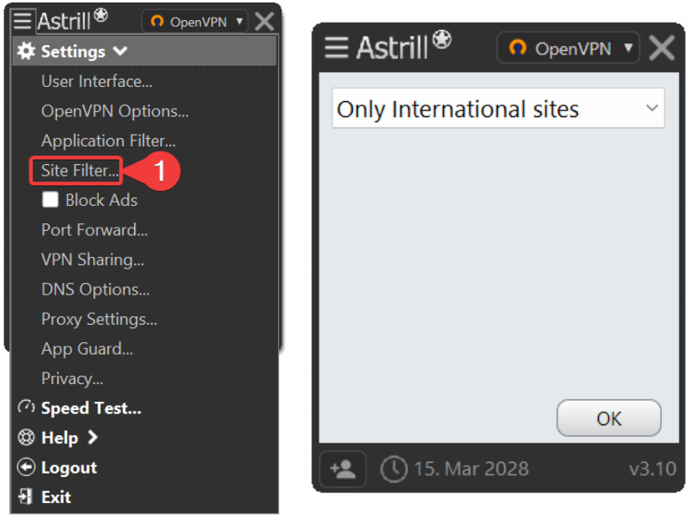
Task: Open App Guard settings
Action: (x=87, y=349)
